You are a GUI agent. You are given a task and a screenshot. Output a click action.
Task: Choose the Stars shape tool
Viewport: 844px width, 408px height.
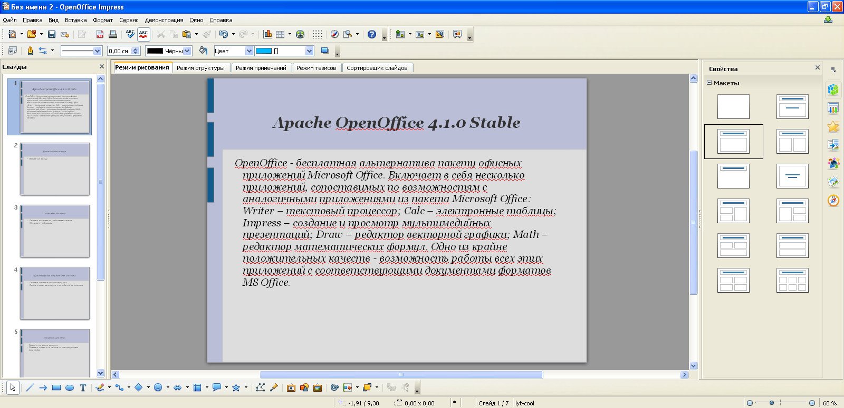point(236,388)
